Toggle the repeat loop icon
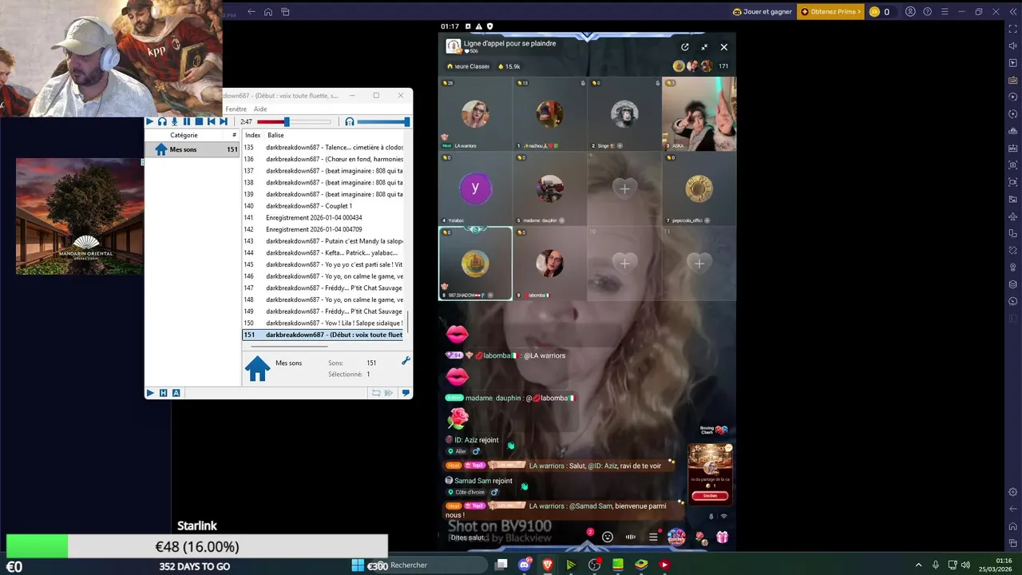Screen dimensions: 1022x575 tap(376, 393)
